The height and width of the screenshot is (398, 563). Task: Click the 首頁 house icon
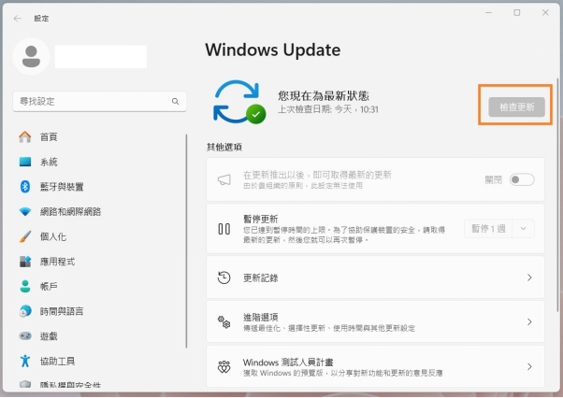[x=24, y=136]
